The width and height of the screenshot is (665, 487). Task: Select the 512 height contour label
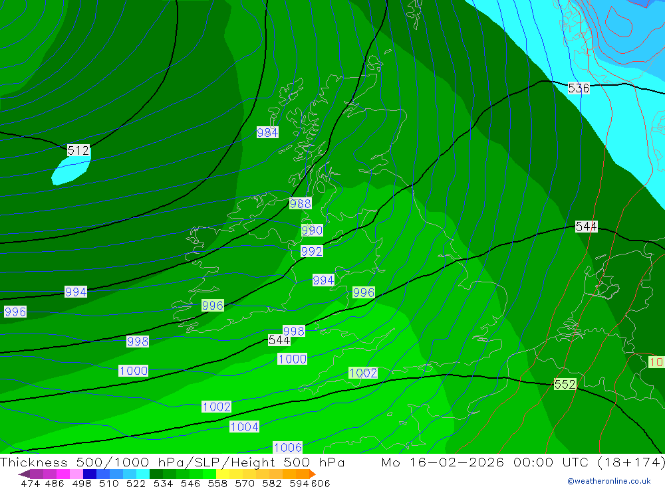[78, 150]
